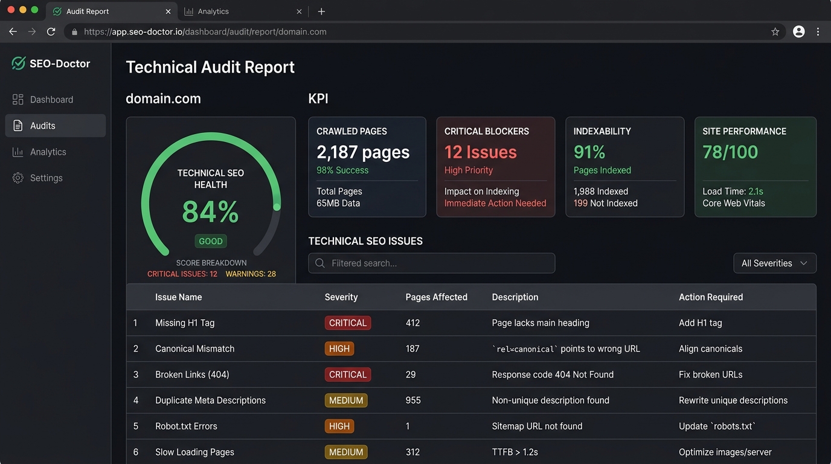Open the Crawled Pages KPI card
The image size is (831, 464).
[367, 167]
